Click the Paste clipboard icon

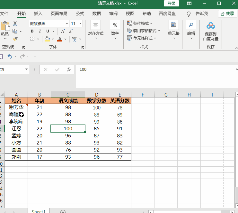pyautogui.click(x=5, y=26)
